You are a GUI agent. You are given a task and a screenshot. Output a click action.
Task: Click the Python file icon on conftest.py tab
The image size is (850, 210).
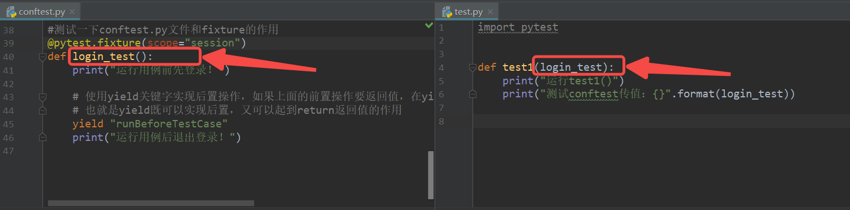11,11
